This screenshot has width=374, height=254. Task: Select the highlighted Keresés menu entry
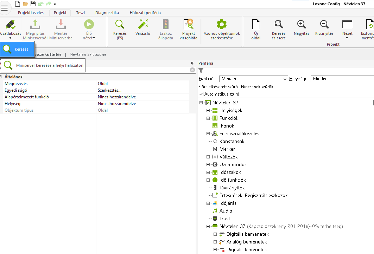pos(17,49)
